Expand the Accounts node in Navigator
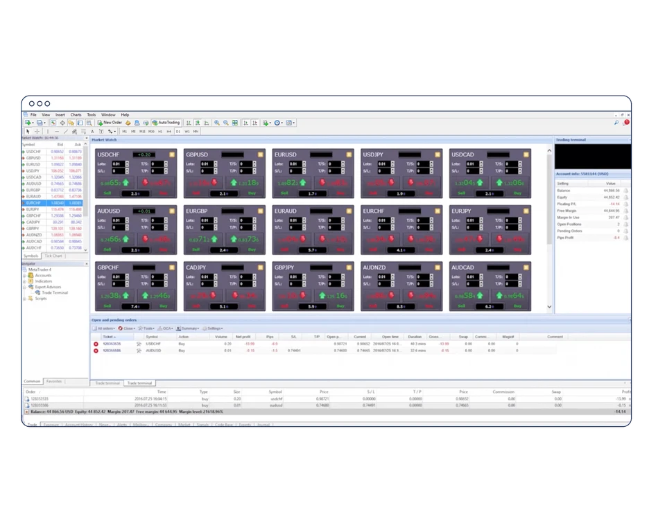This screenshot has width=649, height=519. (x=24, y=275)
